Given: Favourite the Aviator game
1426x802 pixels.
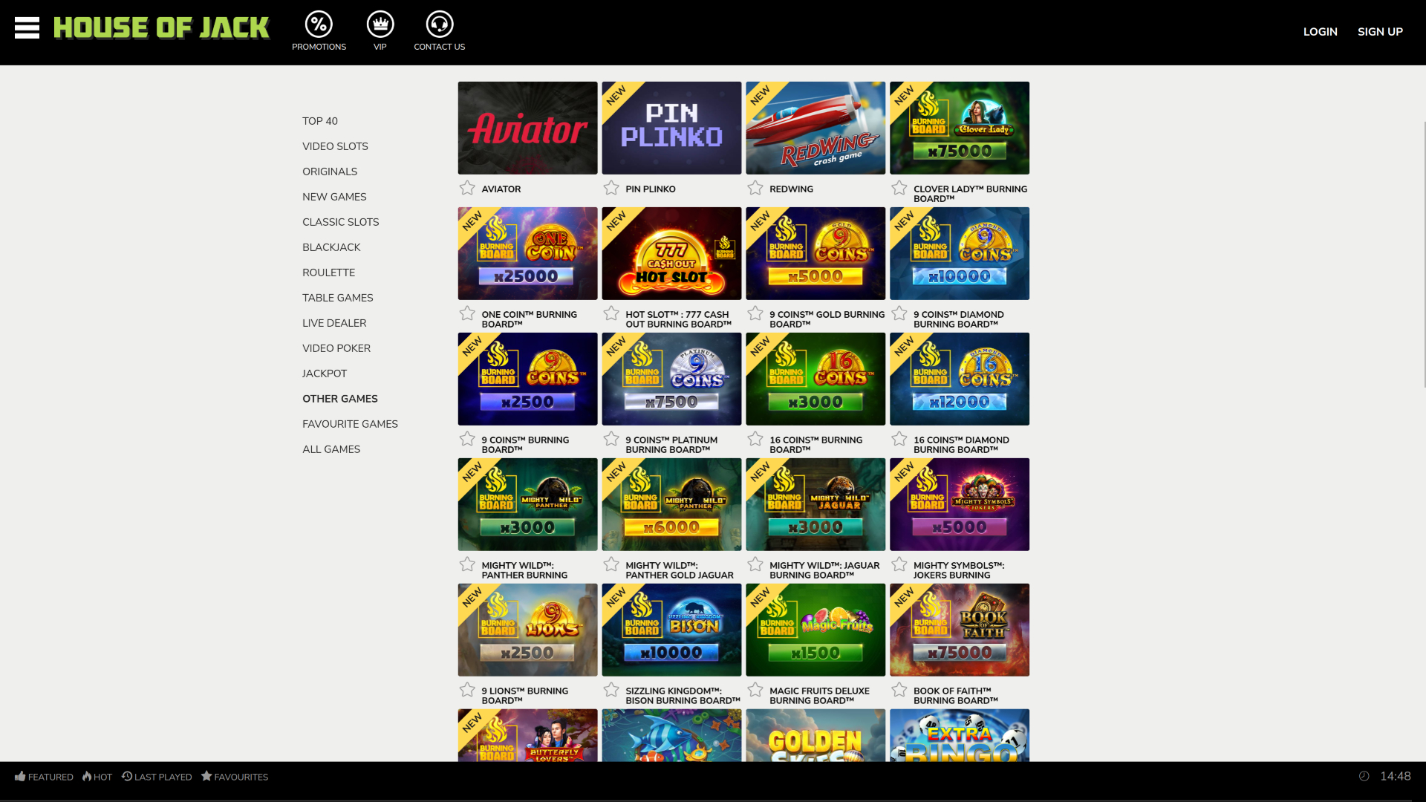Looking at the screenshot, I should tap(467, 188).
